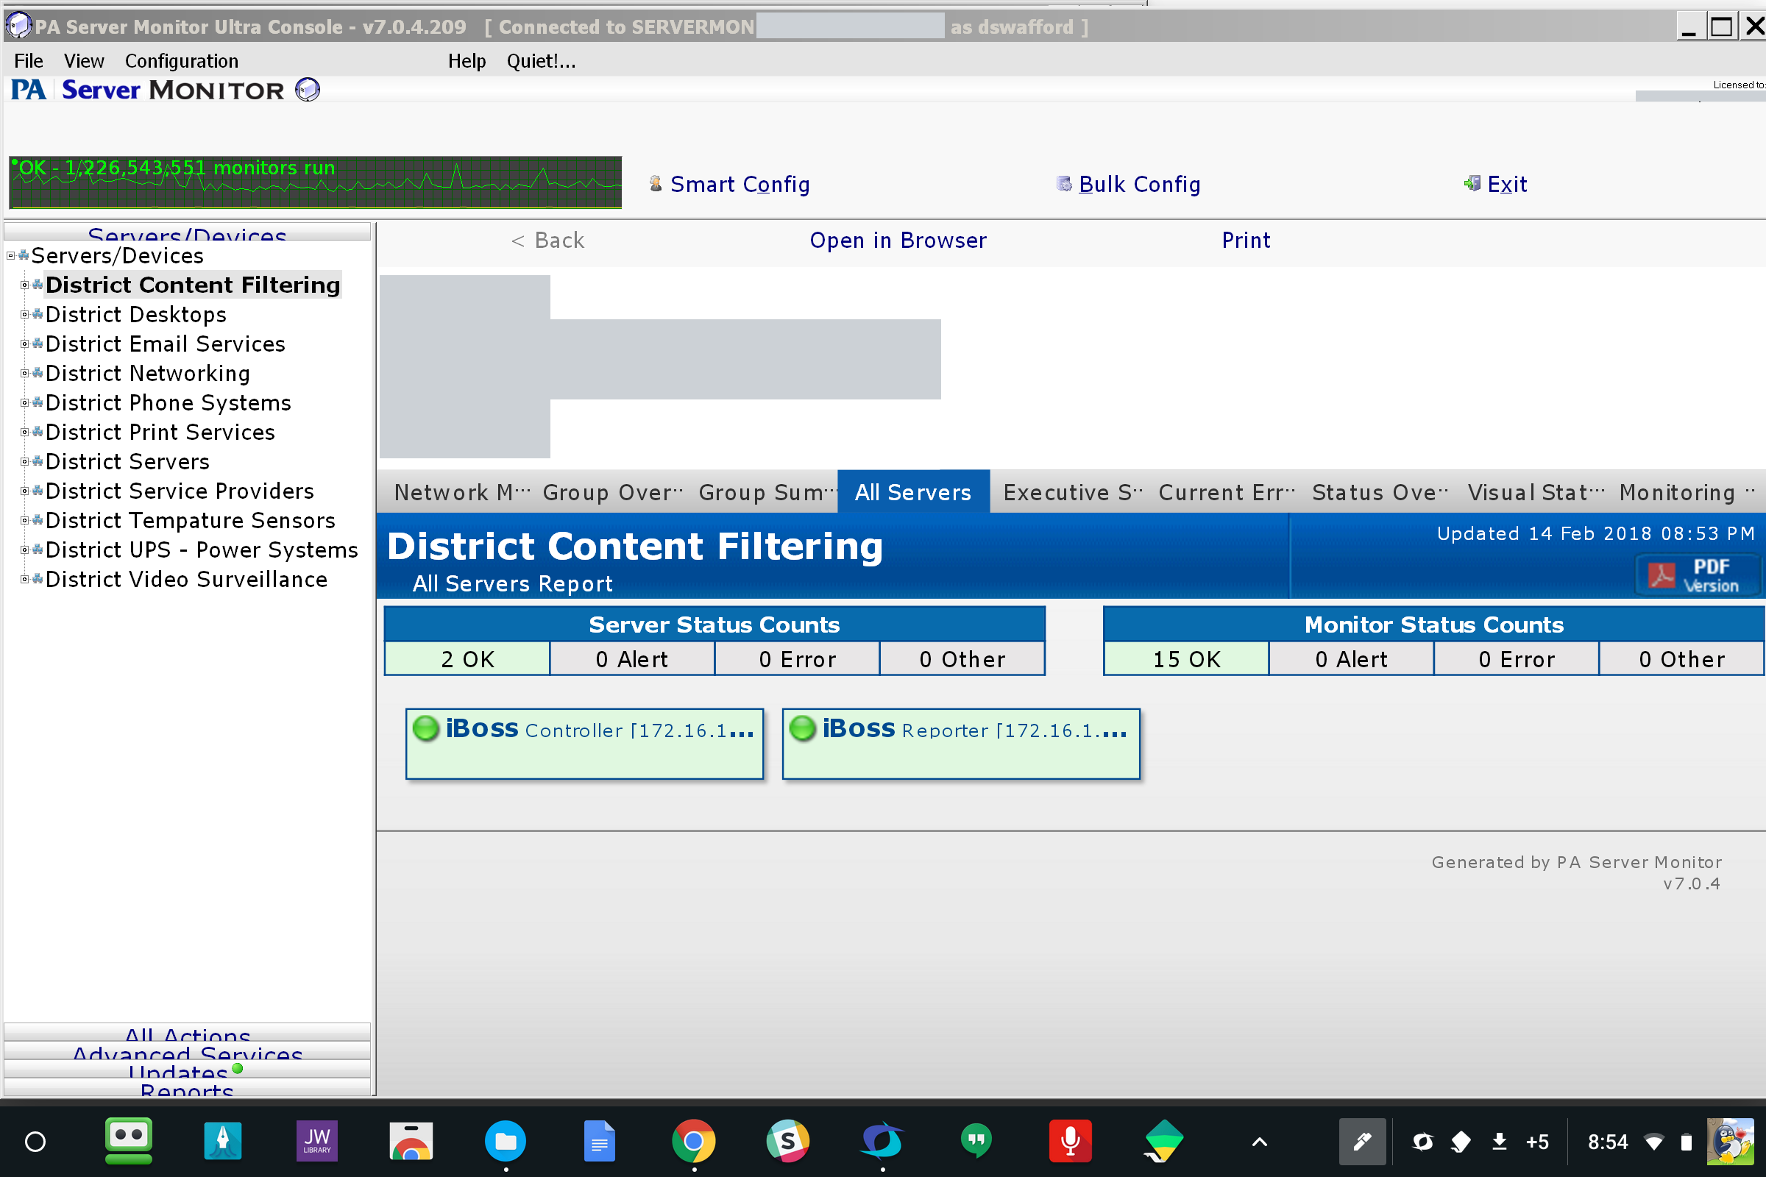Image resolution: width=1766 pixels, height=1177 pixels.
Task: Switch to the Status Overview tab
Action: pyautogui.click(x=1380, y=492)
